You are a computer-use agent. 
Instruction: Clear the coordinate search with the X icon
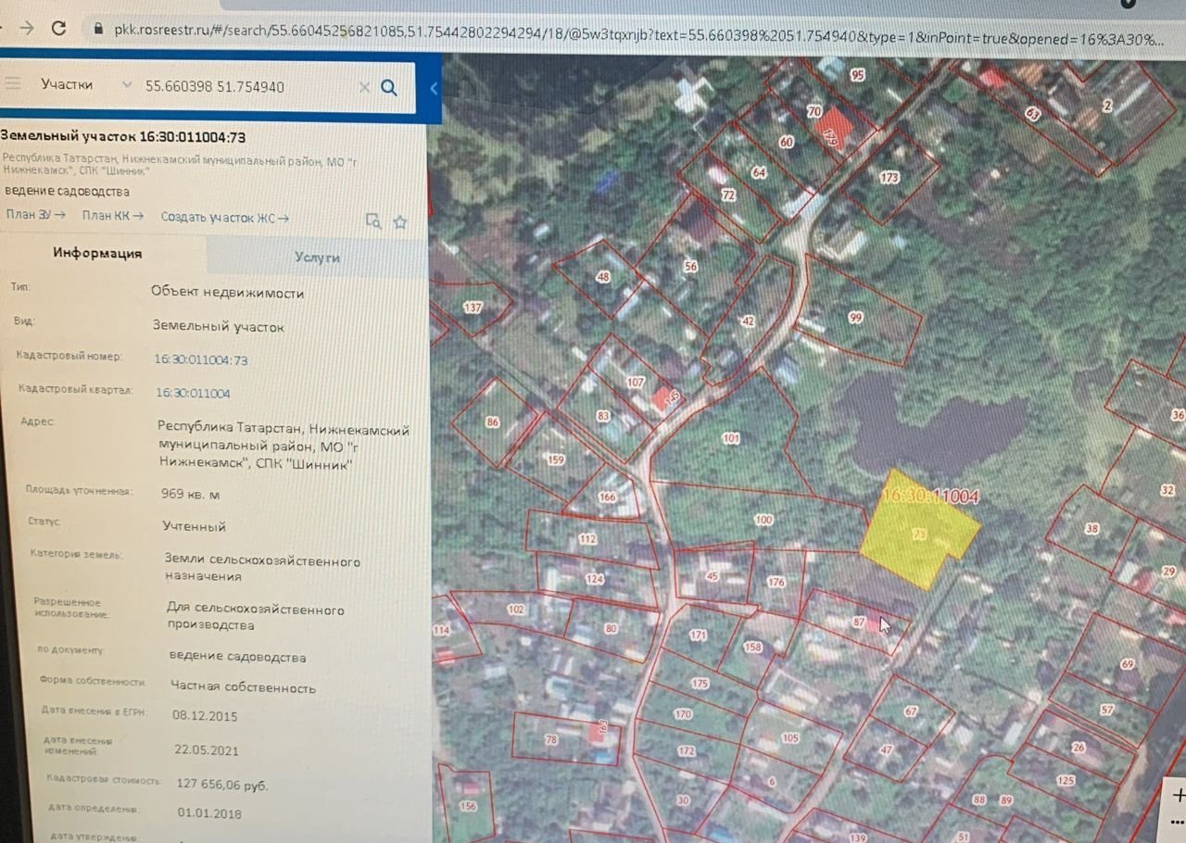click(364, 87)
